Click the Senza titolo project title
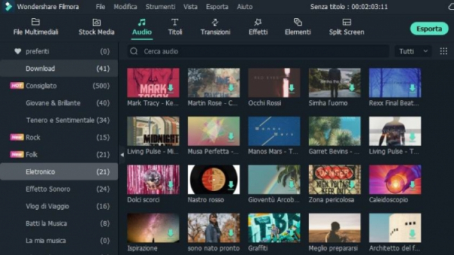This screenshot has width=454, height=255. (x=349, y=7)
